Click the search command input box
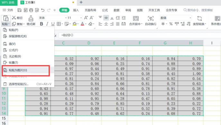This screenshot has height=125, width=221. click(198, 10)
